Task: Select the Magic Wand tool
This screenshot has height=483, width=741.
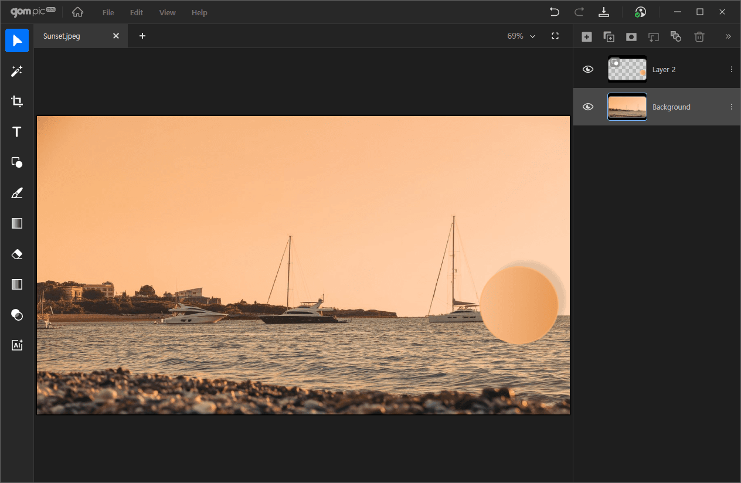Action: pos(17,71)
